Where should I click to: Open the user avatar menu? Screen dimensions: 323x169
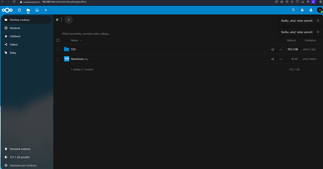(320, 10)
